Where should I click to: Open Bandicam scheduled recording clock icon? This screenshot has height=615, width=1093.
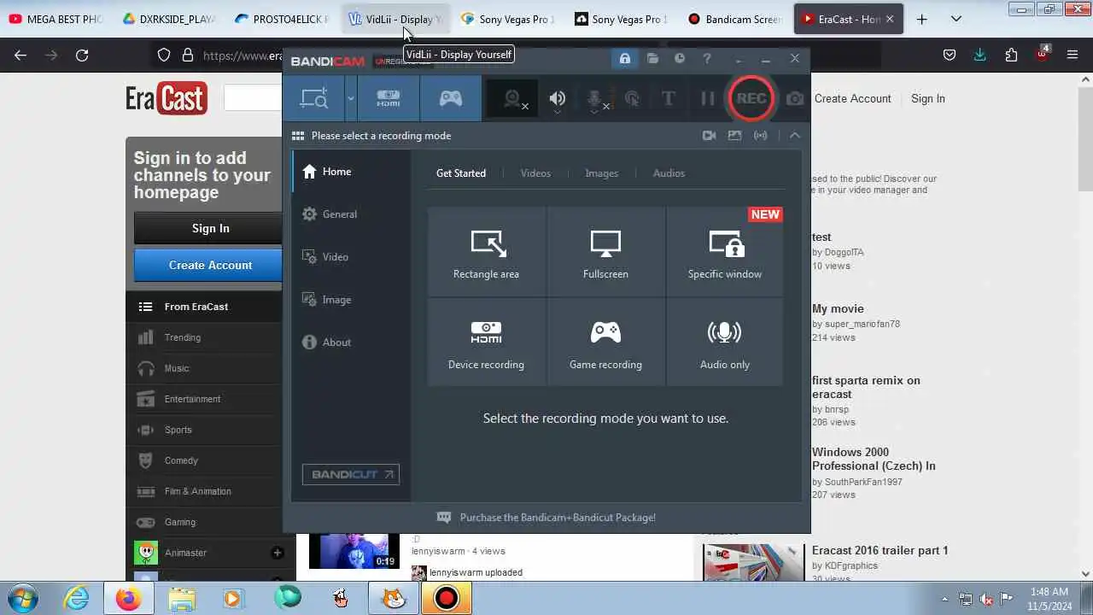tap(680, 59)
